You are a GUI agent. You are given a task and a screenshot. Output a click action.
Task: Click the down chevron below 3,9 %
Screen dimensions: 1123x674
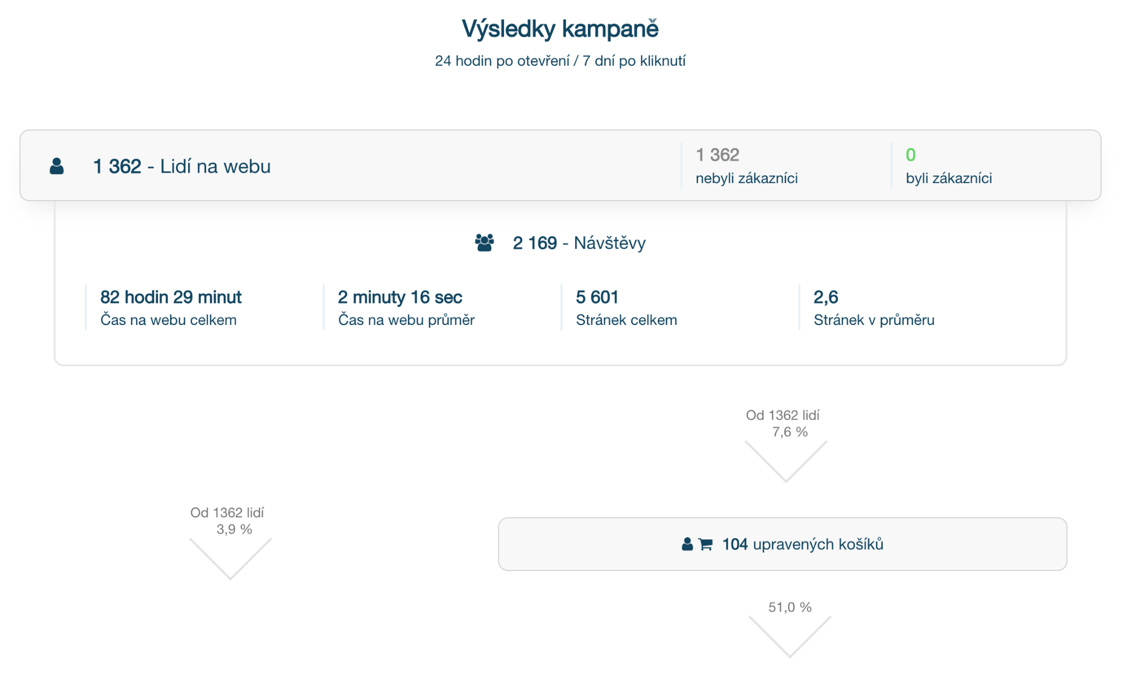point(230,559)
